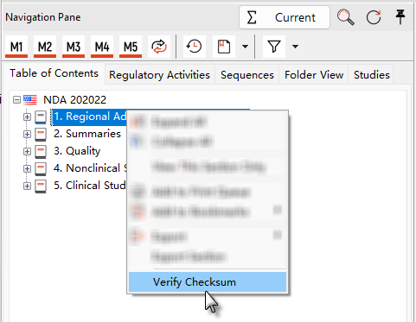This screenshot has width=416, height=322.
Task: Click the funnel filter icon
Action: pyautogui.click(x=274, y=47)
